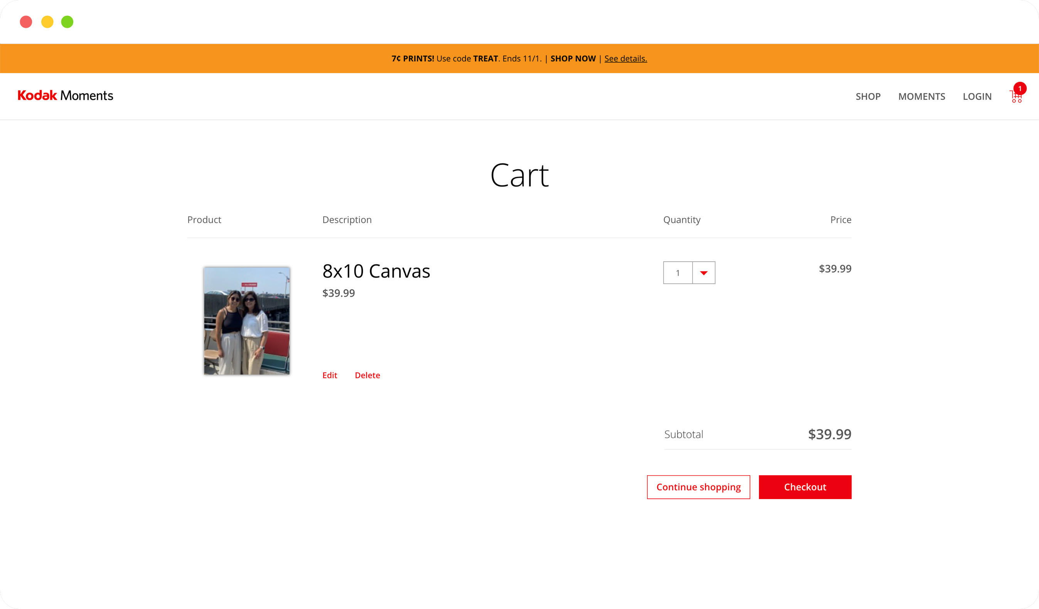Click the Kodak Moments logo
Screen dimensions: 1039x609
[x=65, y=96]
